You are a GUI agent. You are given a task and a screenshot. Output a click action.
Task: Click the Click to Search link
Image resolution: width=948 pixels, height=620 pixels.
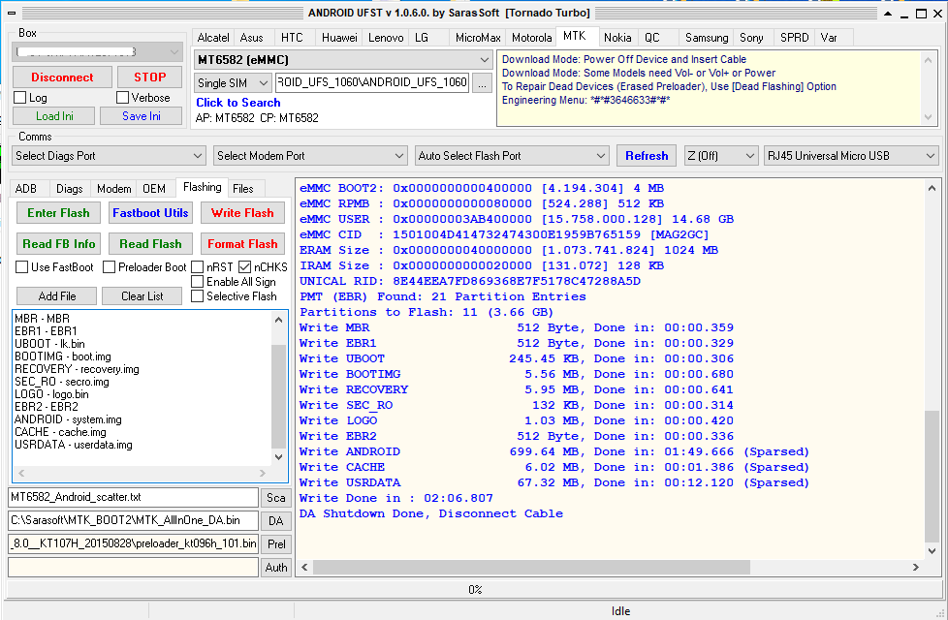tap(238, 103)
